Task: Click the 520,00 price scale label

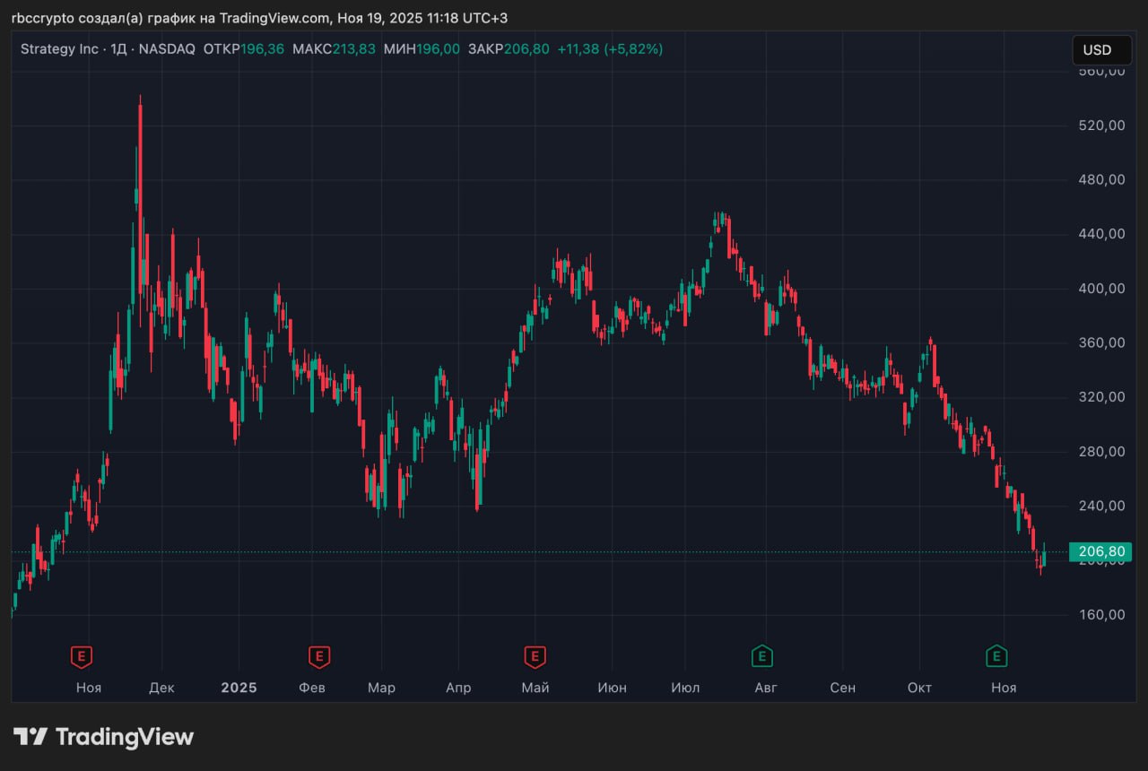Action: 1101,126
